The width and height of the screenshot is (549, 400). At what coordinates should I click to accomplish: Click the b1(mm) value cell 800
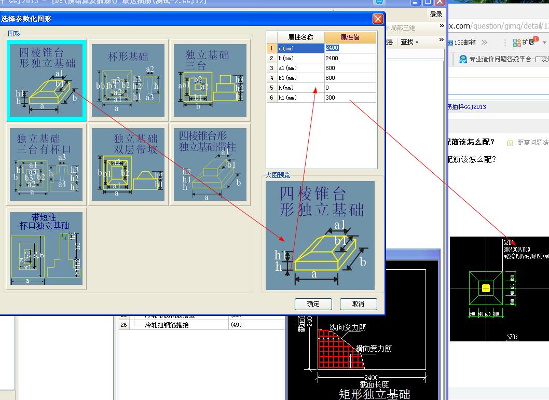point(350,78)
